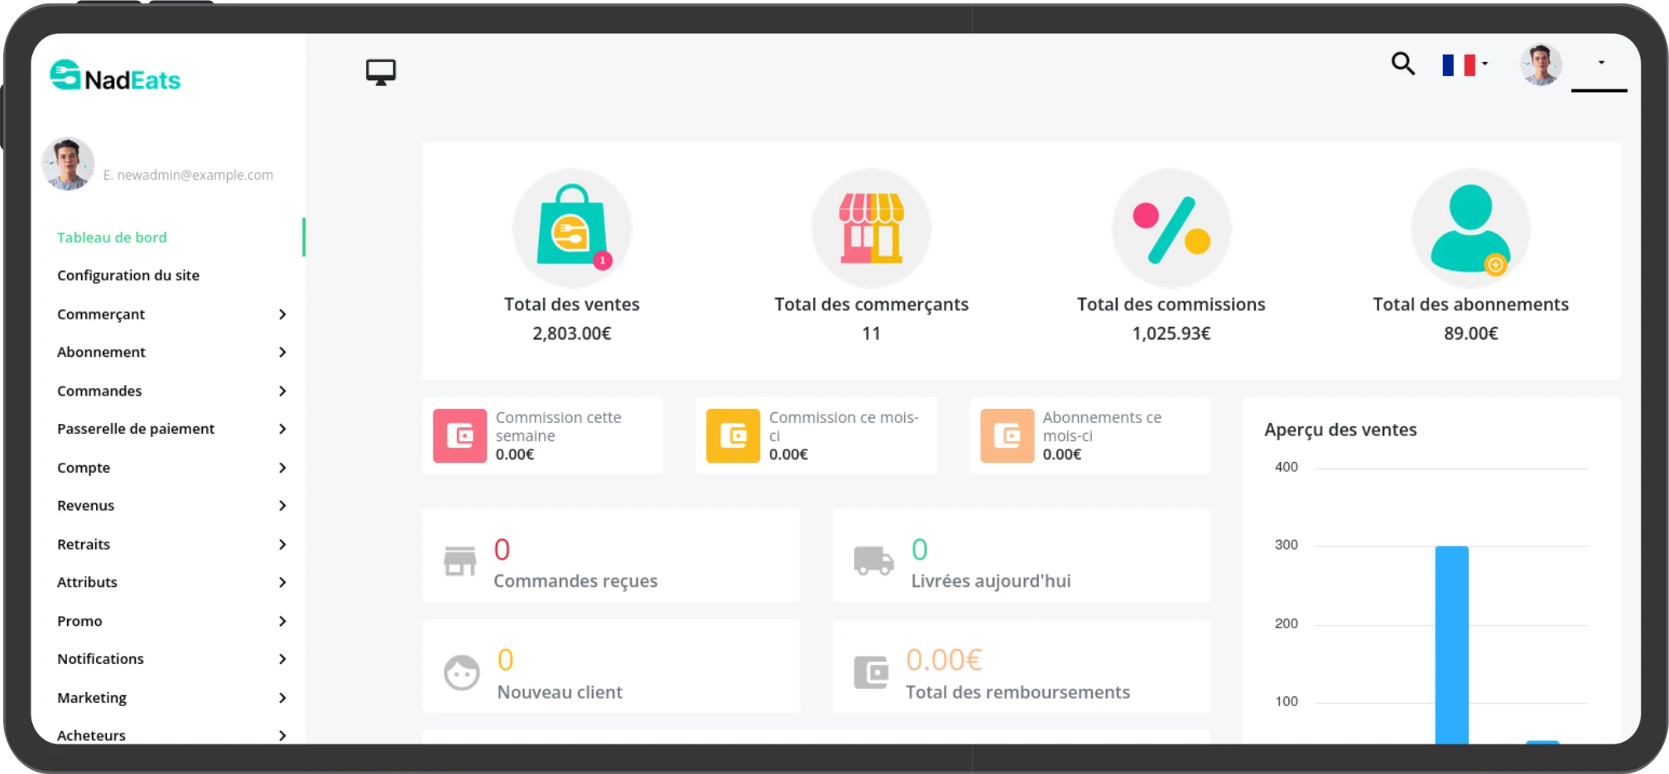
Task: Open Tableau de bord in sidebar
Action: click(112, 238)
